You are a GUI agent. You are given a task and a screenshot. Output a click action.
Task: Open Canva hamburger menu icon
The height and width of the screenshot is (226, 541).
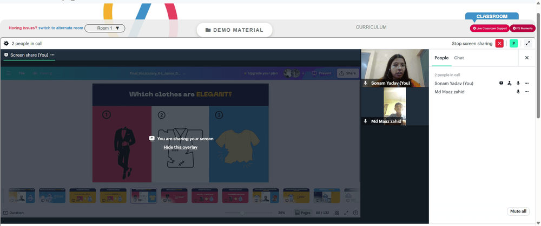click(9, 73)
